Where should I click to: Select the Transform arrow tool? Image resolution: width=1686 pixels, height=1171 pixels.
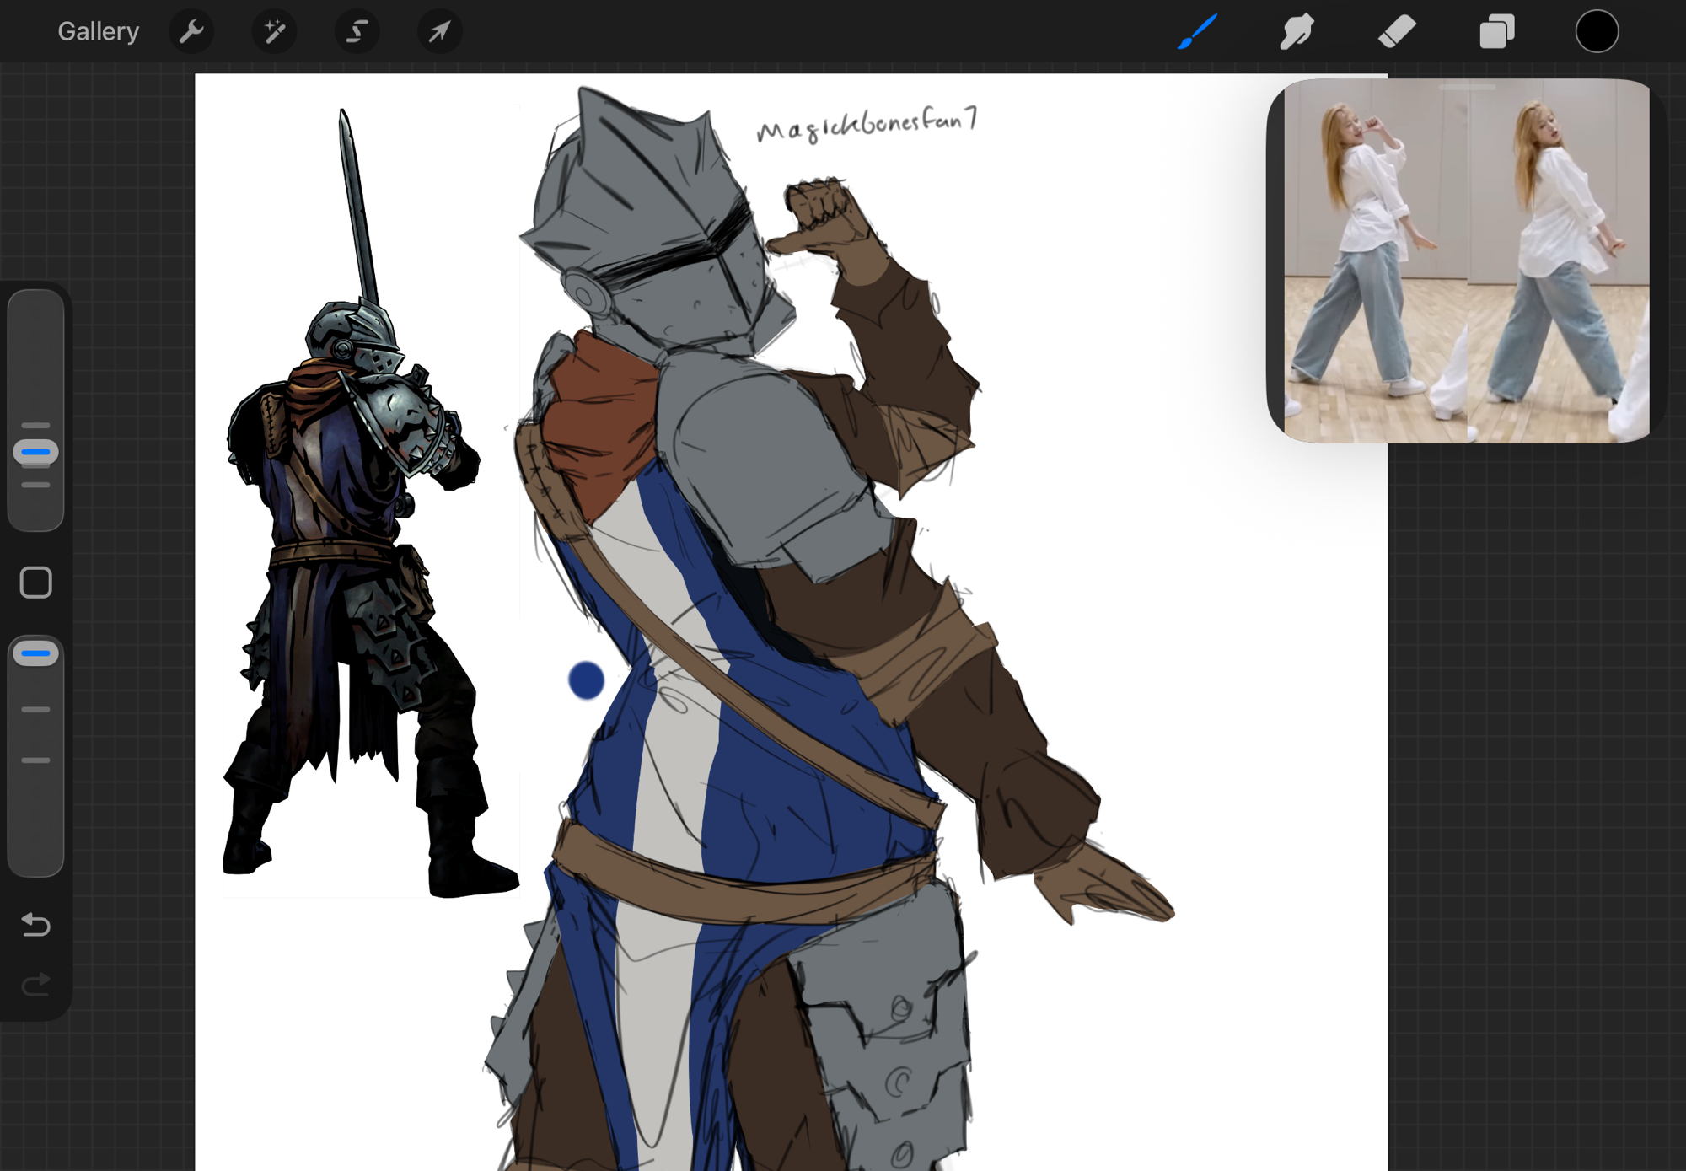[439, 32]
